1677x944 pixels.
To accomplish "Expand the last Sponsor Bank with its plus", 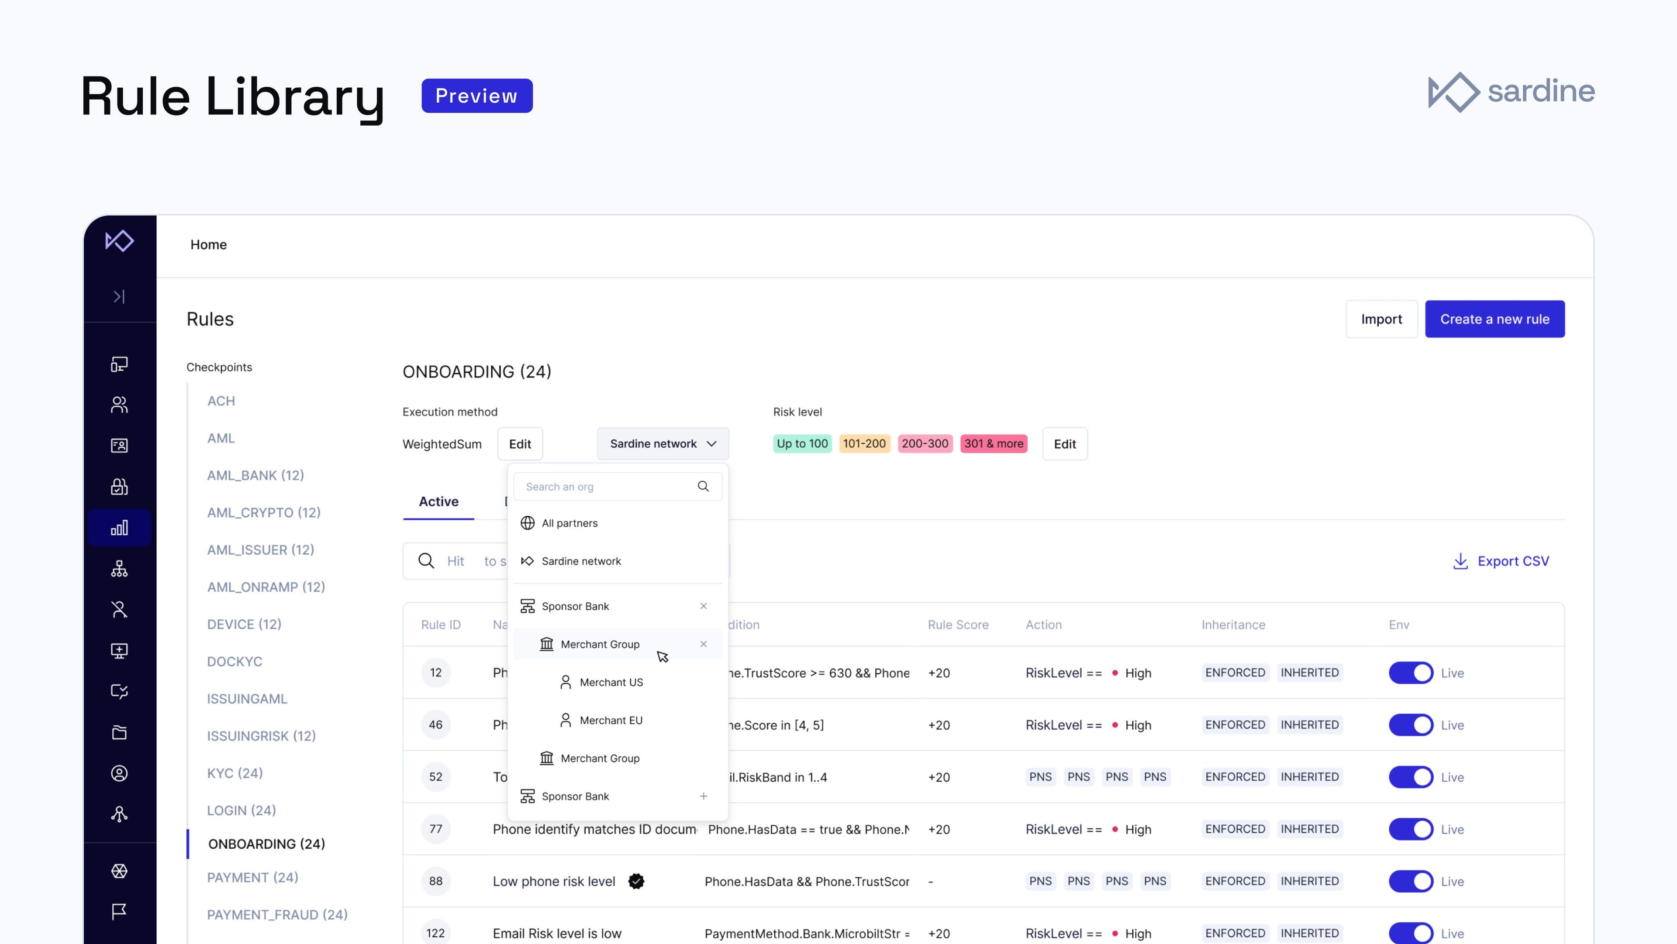I will pos(703,796).
